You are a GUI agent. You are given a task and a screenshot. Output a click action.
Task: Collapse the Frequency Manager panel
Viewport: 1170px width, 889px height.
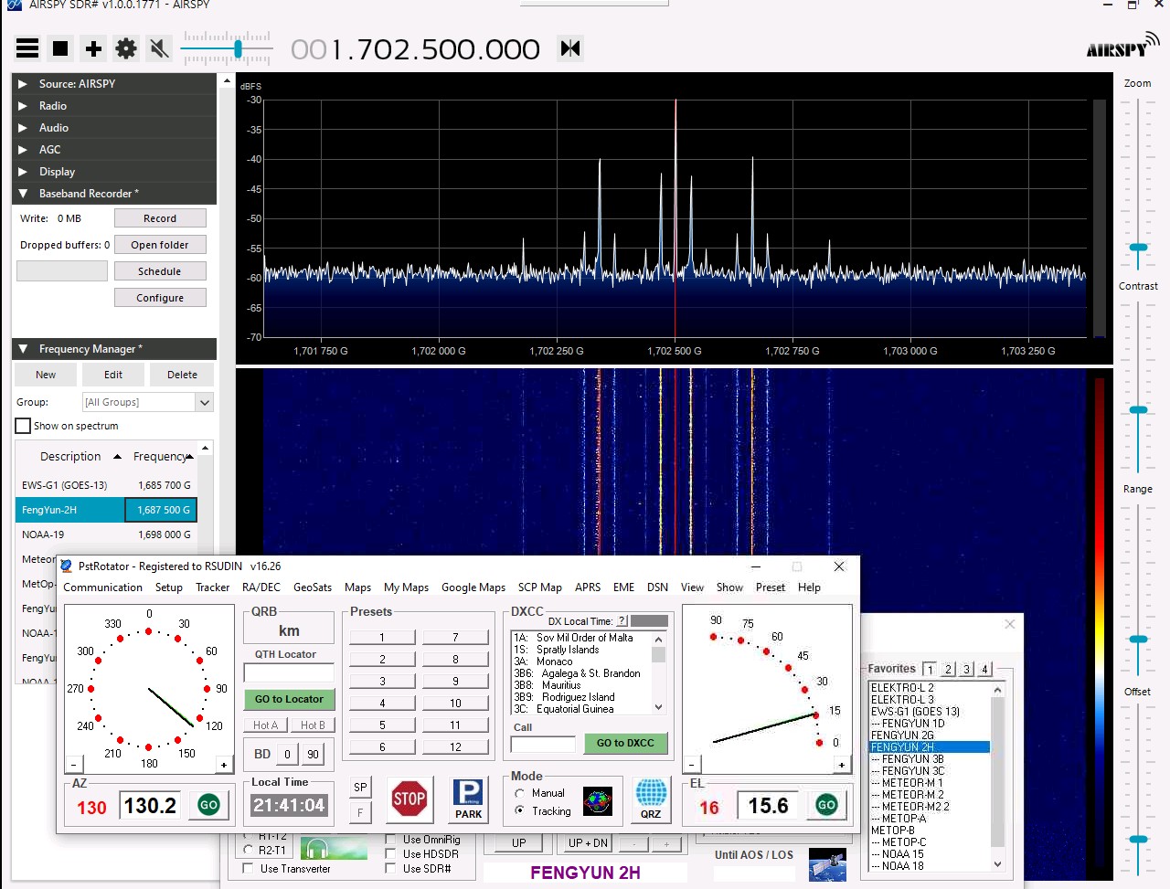[x=114, y=348]
